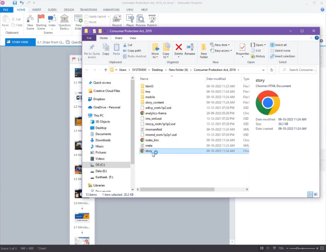The width and height of the screenshot is (326, 252).
Task: Click Up one level arrow in Explorer
Action: point(106,70)
